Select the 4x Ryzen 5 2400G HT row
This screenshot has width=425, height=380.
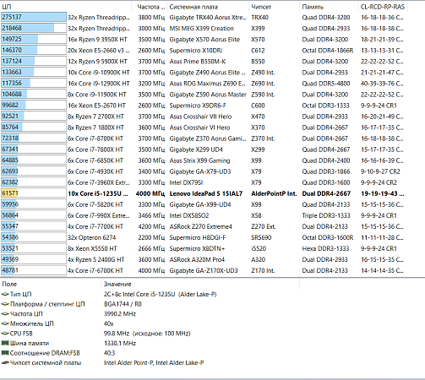(x=204, y=259)
